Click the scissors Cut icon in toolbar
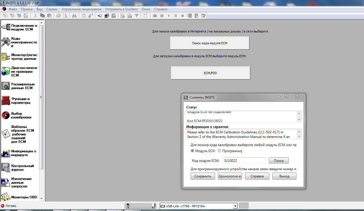Image resolution: width=364 pixels, height=211 pixels. pyautogui.click(x=35, y=16)
